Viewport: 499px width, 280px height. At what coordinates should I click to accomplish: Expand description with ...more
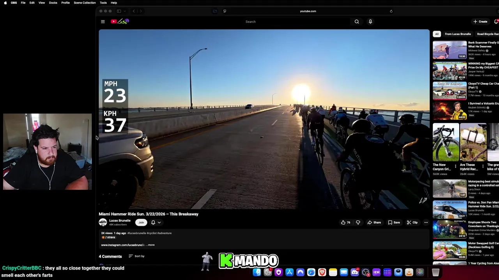point(150,245)
